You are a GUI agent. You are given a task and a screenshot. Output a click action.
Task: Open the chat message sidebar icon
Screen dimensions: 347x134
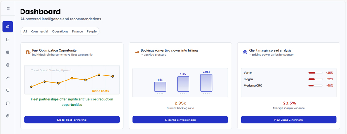click(8, 103)
